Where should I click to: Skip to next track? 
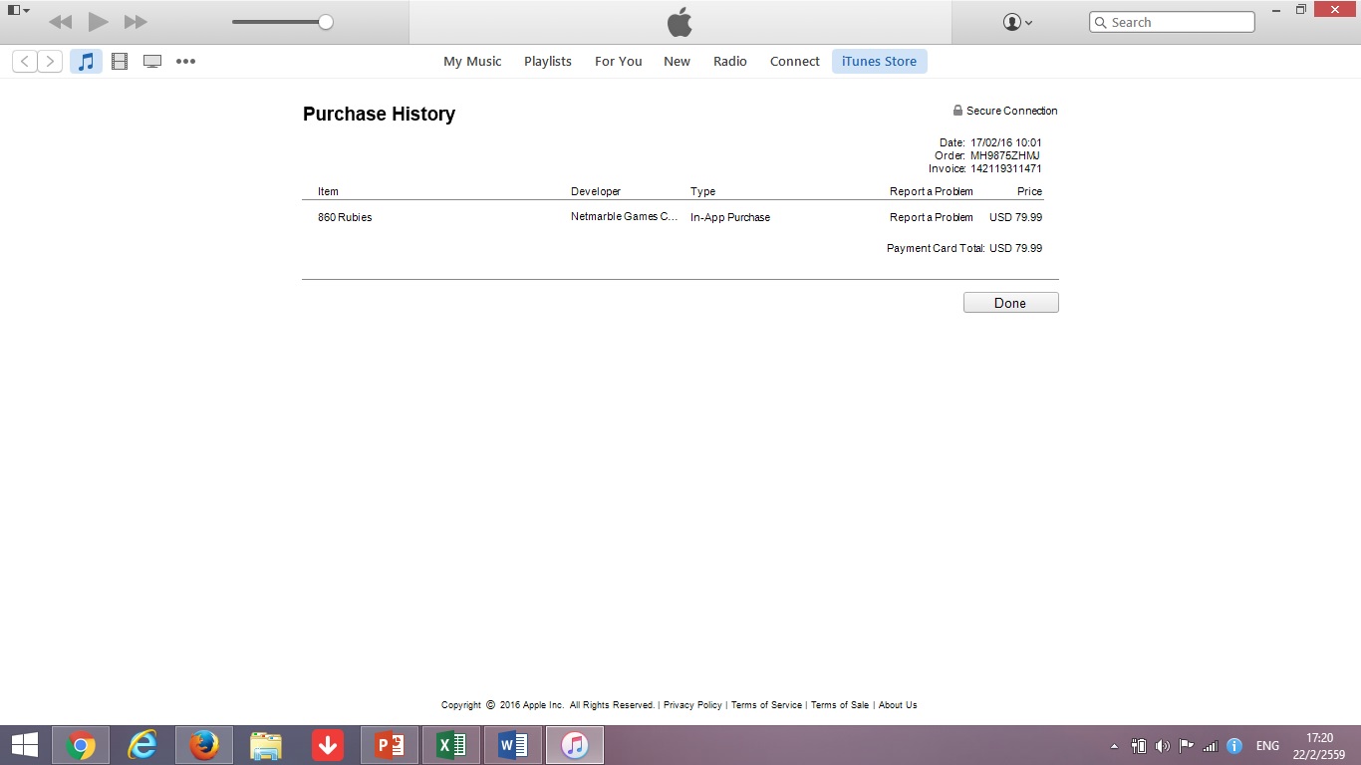pyautogui.click(x=136, y=22)
